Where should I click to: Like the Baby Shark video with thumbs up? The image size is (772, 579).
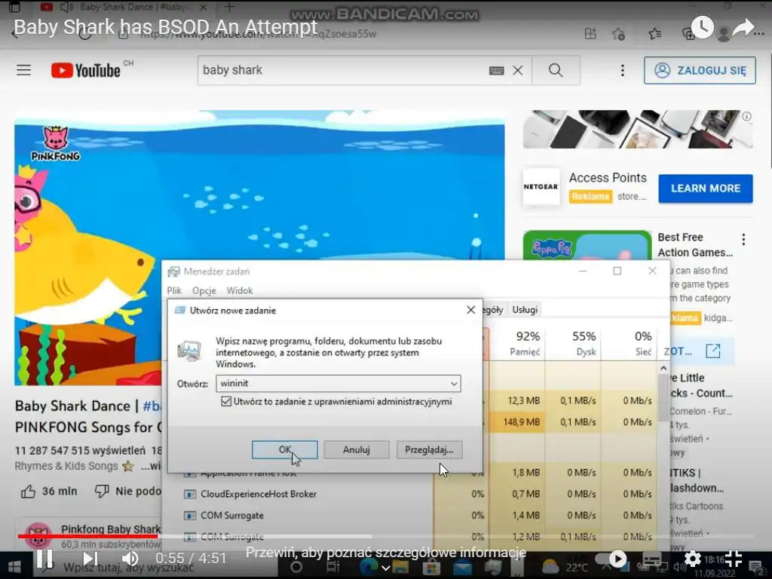tap(28, 491)
